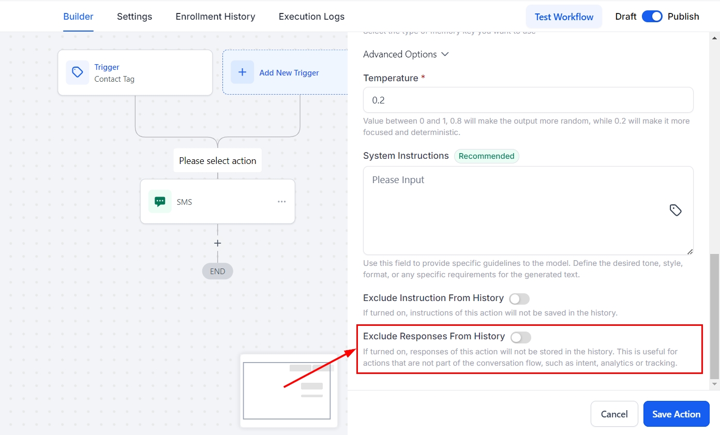
Task: Toggle the Draft/Publish switch
Action: point(652,17)
